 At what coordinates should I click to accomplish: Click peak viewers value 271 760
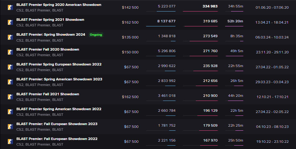pos(210,51)
